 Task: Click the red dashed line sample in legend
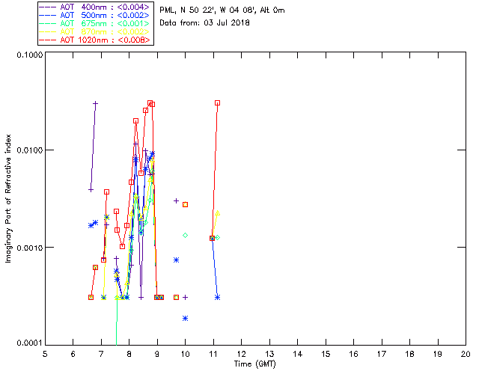coord(48,40)
